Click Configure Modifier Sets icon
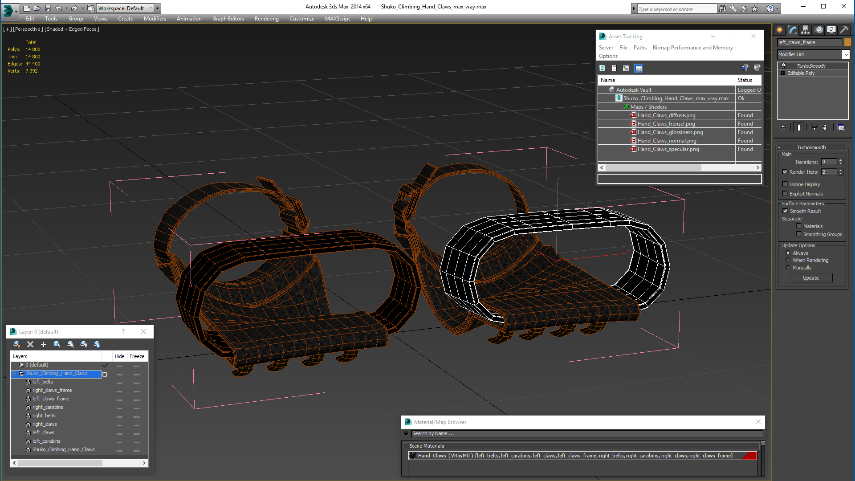 [x=841, y=127]
